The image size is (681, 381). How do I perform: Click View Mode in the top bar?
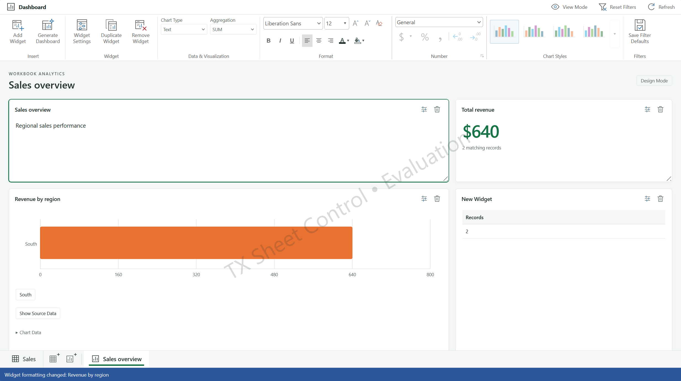569,7
